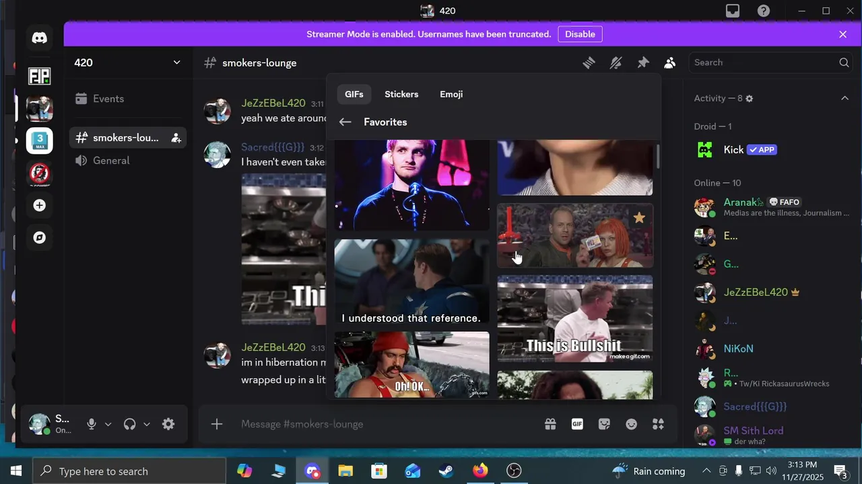Open Sacred{{{G}}} in member list
The width and height of the screenshot is (862, 484).
pos(771,407)
